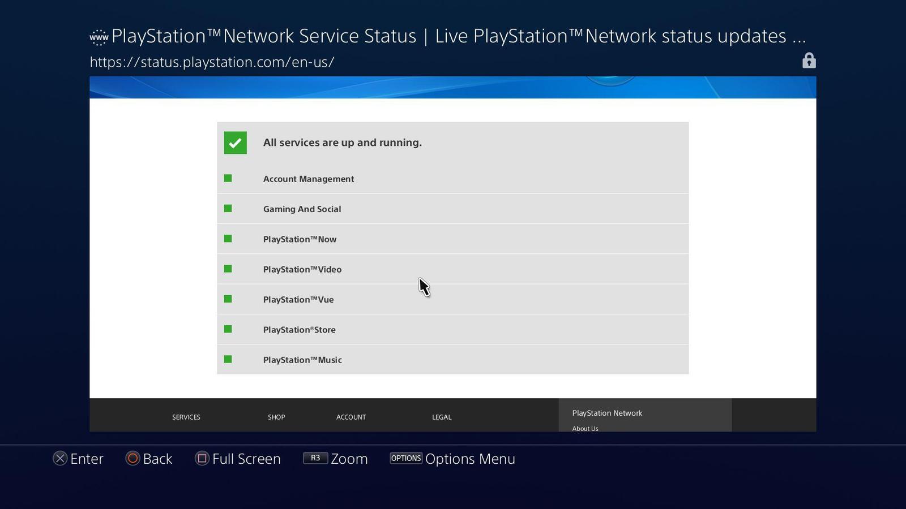Expand the PlayStation Vue row
Screen dimensions: 906x509
coord(298,300)
